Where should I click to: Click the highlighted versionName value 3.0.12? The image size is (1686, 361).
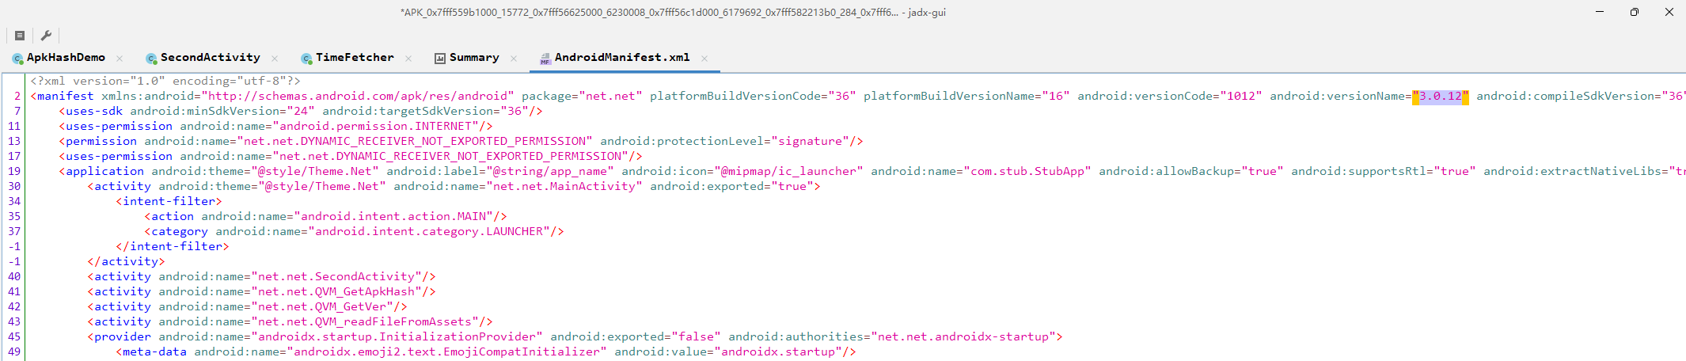coord(1441,97)
